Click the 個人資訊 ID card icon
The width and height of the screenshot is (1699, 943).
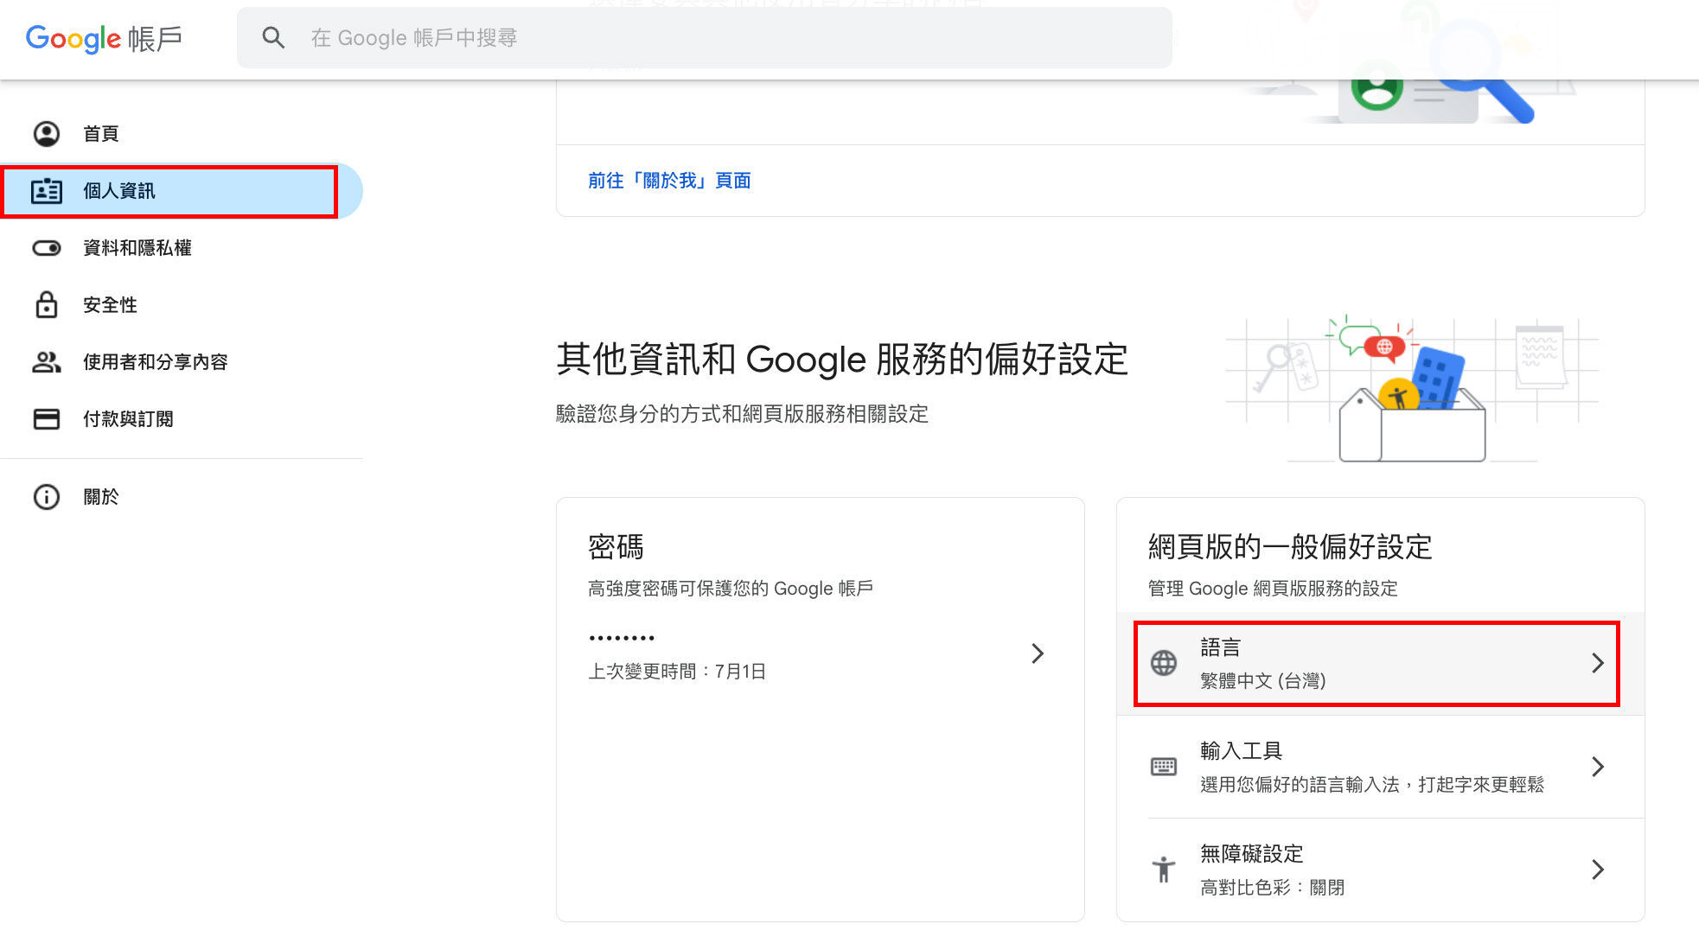(x=47, y=190)
